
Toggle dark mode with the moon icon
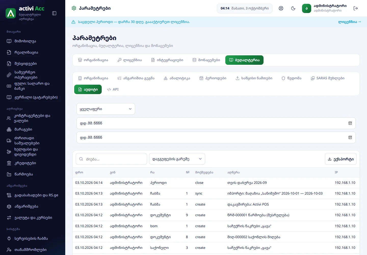point(293,8)
